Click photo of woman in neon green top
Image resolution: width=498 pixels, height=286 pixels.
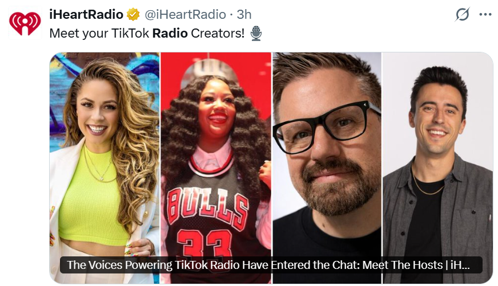tap(105, 168)
